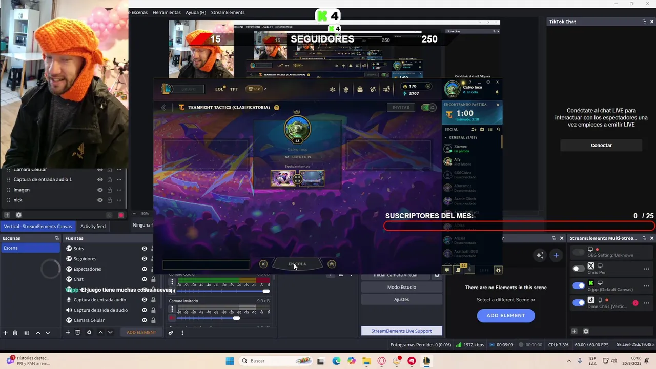Move scene up in Escenas panel
The height and width of the screenshot is (369, 656).
(x=38, y=333)
